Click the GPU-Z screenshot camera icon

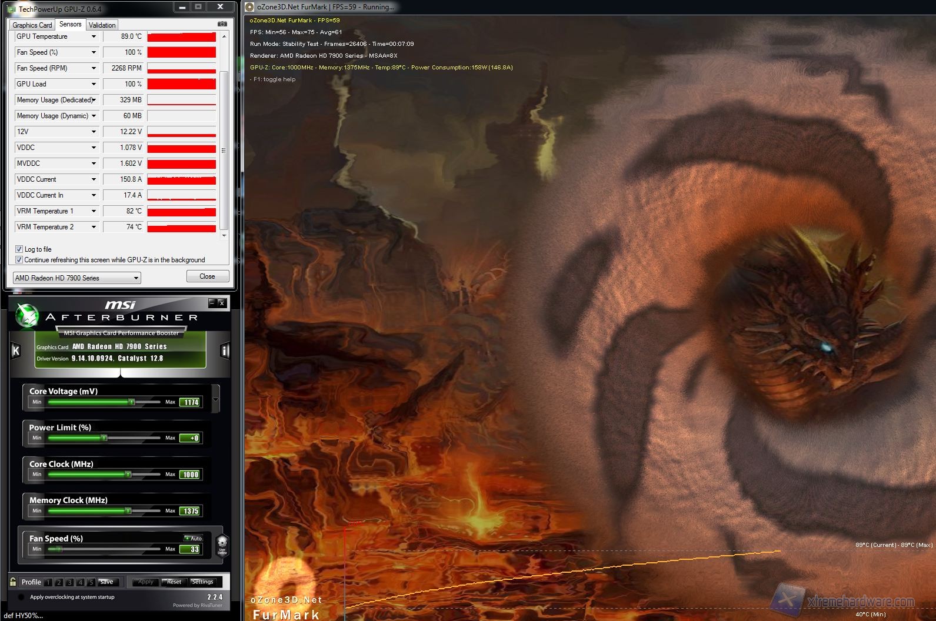222,24
